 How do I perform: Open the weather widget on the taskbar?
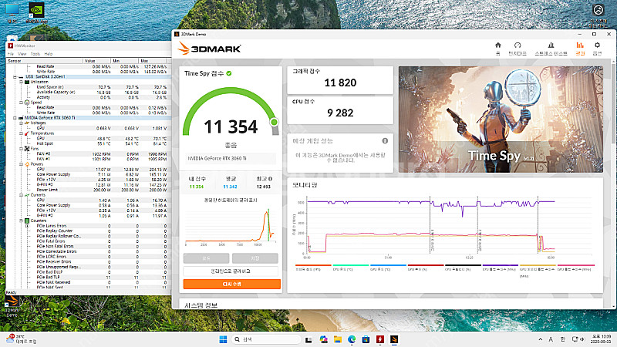point(22,339)
